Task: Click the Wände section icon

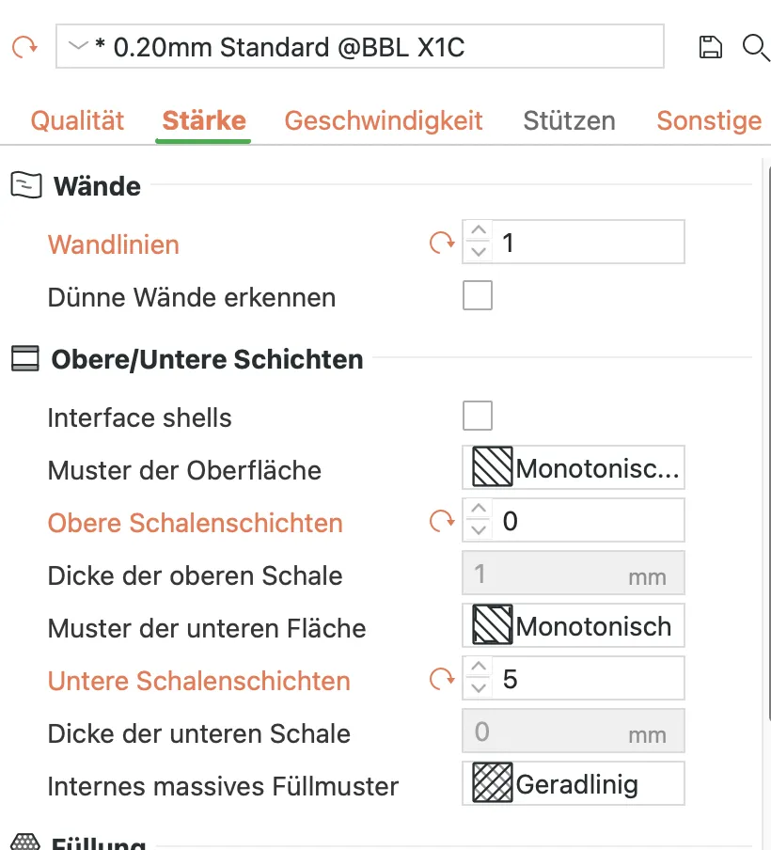Action: [26, 185]
